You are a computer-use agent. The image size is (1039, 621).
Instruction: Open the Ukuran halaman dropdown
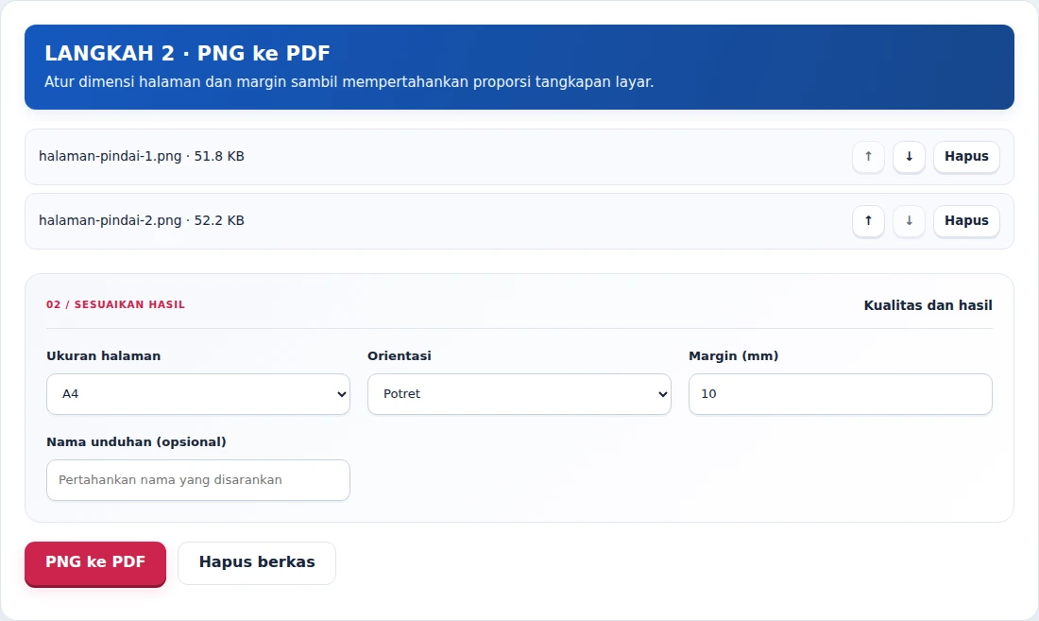pyautogui.click(x=198, y=394)
